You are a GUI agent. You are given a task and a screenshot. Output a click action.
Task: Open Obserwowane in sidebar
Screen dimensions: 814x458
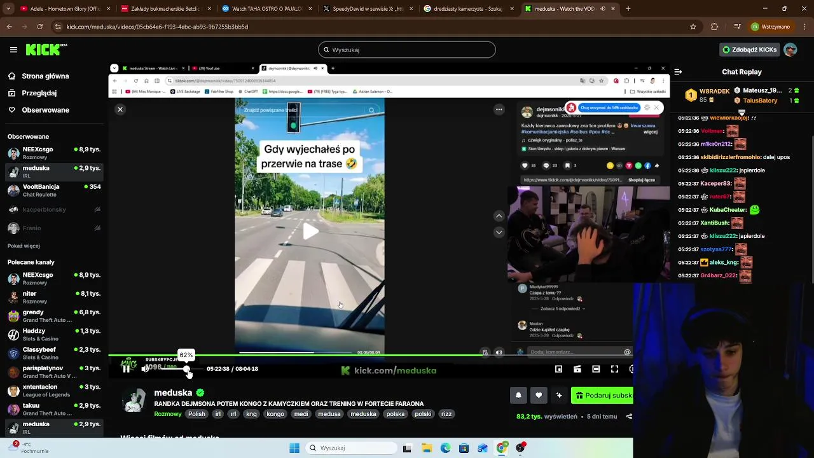click(x=45, y=110)
